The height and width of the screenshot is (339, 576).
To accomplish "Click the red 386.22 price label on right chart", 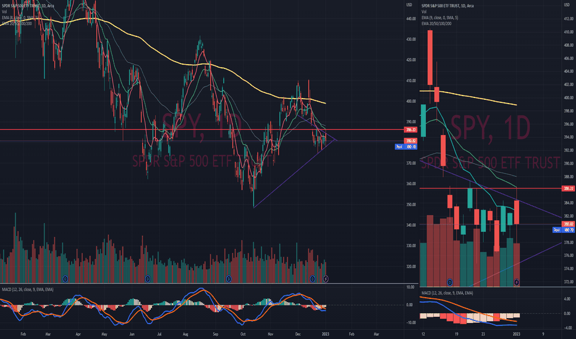I will tap(569, 189).
